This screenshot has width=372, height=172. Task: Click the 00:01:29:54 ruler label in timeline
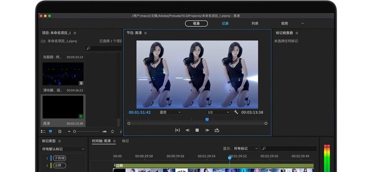[x=207, y=156]
